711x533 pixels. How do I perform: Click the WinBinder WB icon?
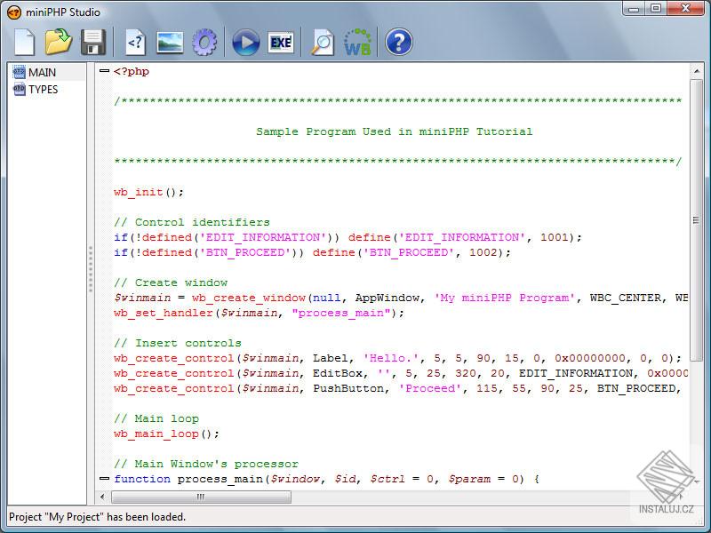tap(356, 42)
